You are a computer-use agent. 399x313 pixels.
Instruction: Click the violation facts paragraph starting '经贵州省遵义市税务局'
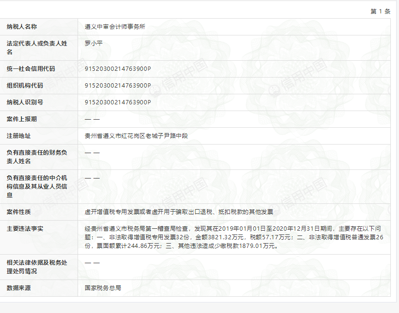(234, 237)
